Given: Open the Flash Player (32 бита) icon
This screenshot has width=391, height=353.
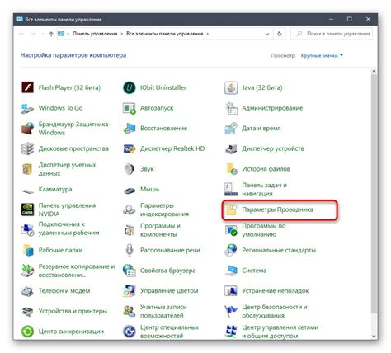Looking at the screenshot, I should tap(27, 87).
